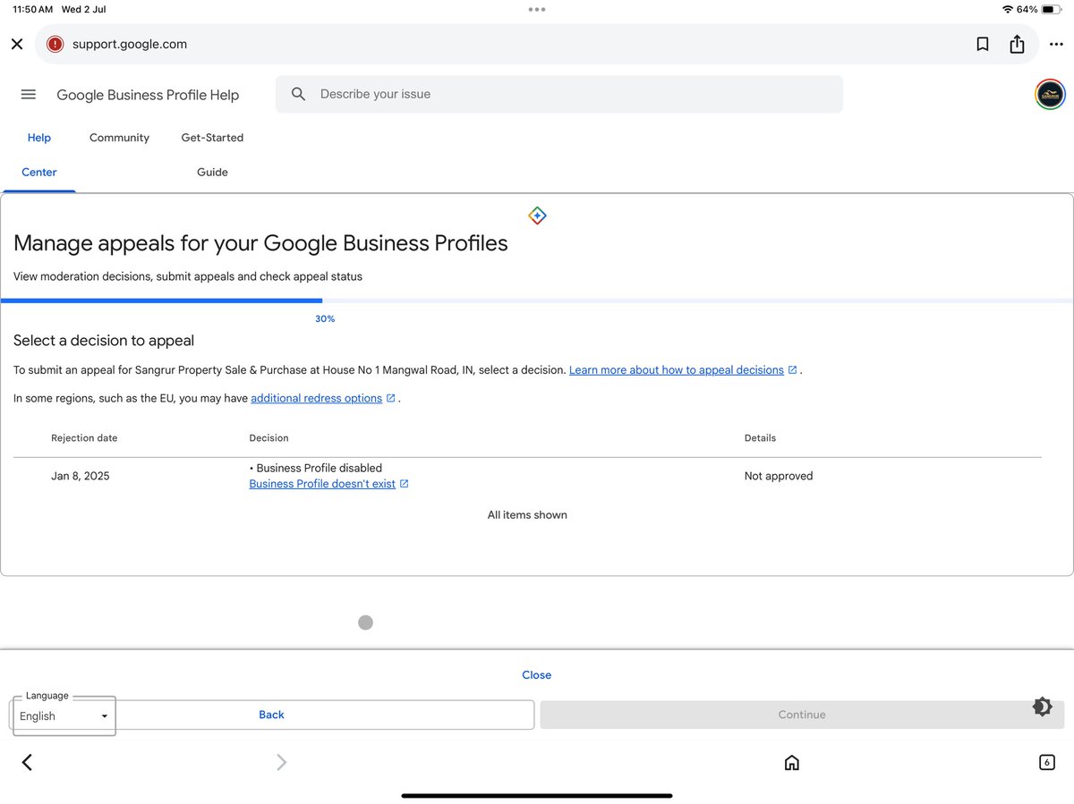This screenshot has height=804, width=1074.
Task: Tap the three dots multitasking indicator
Action: click(537, 9)
